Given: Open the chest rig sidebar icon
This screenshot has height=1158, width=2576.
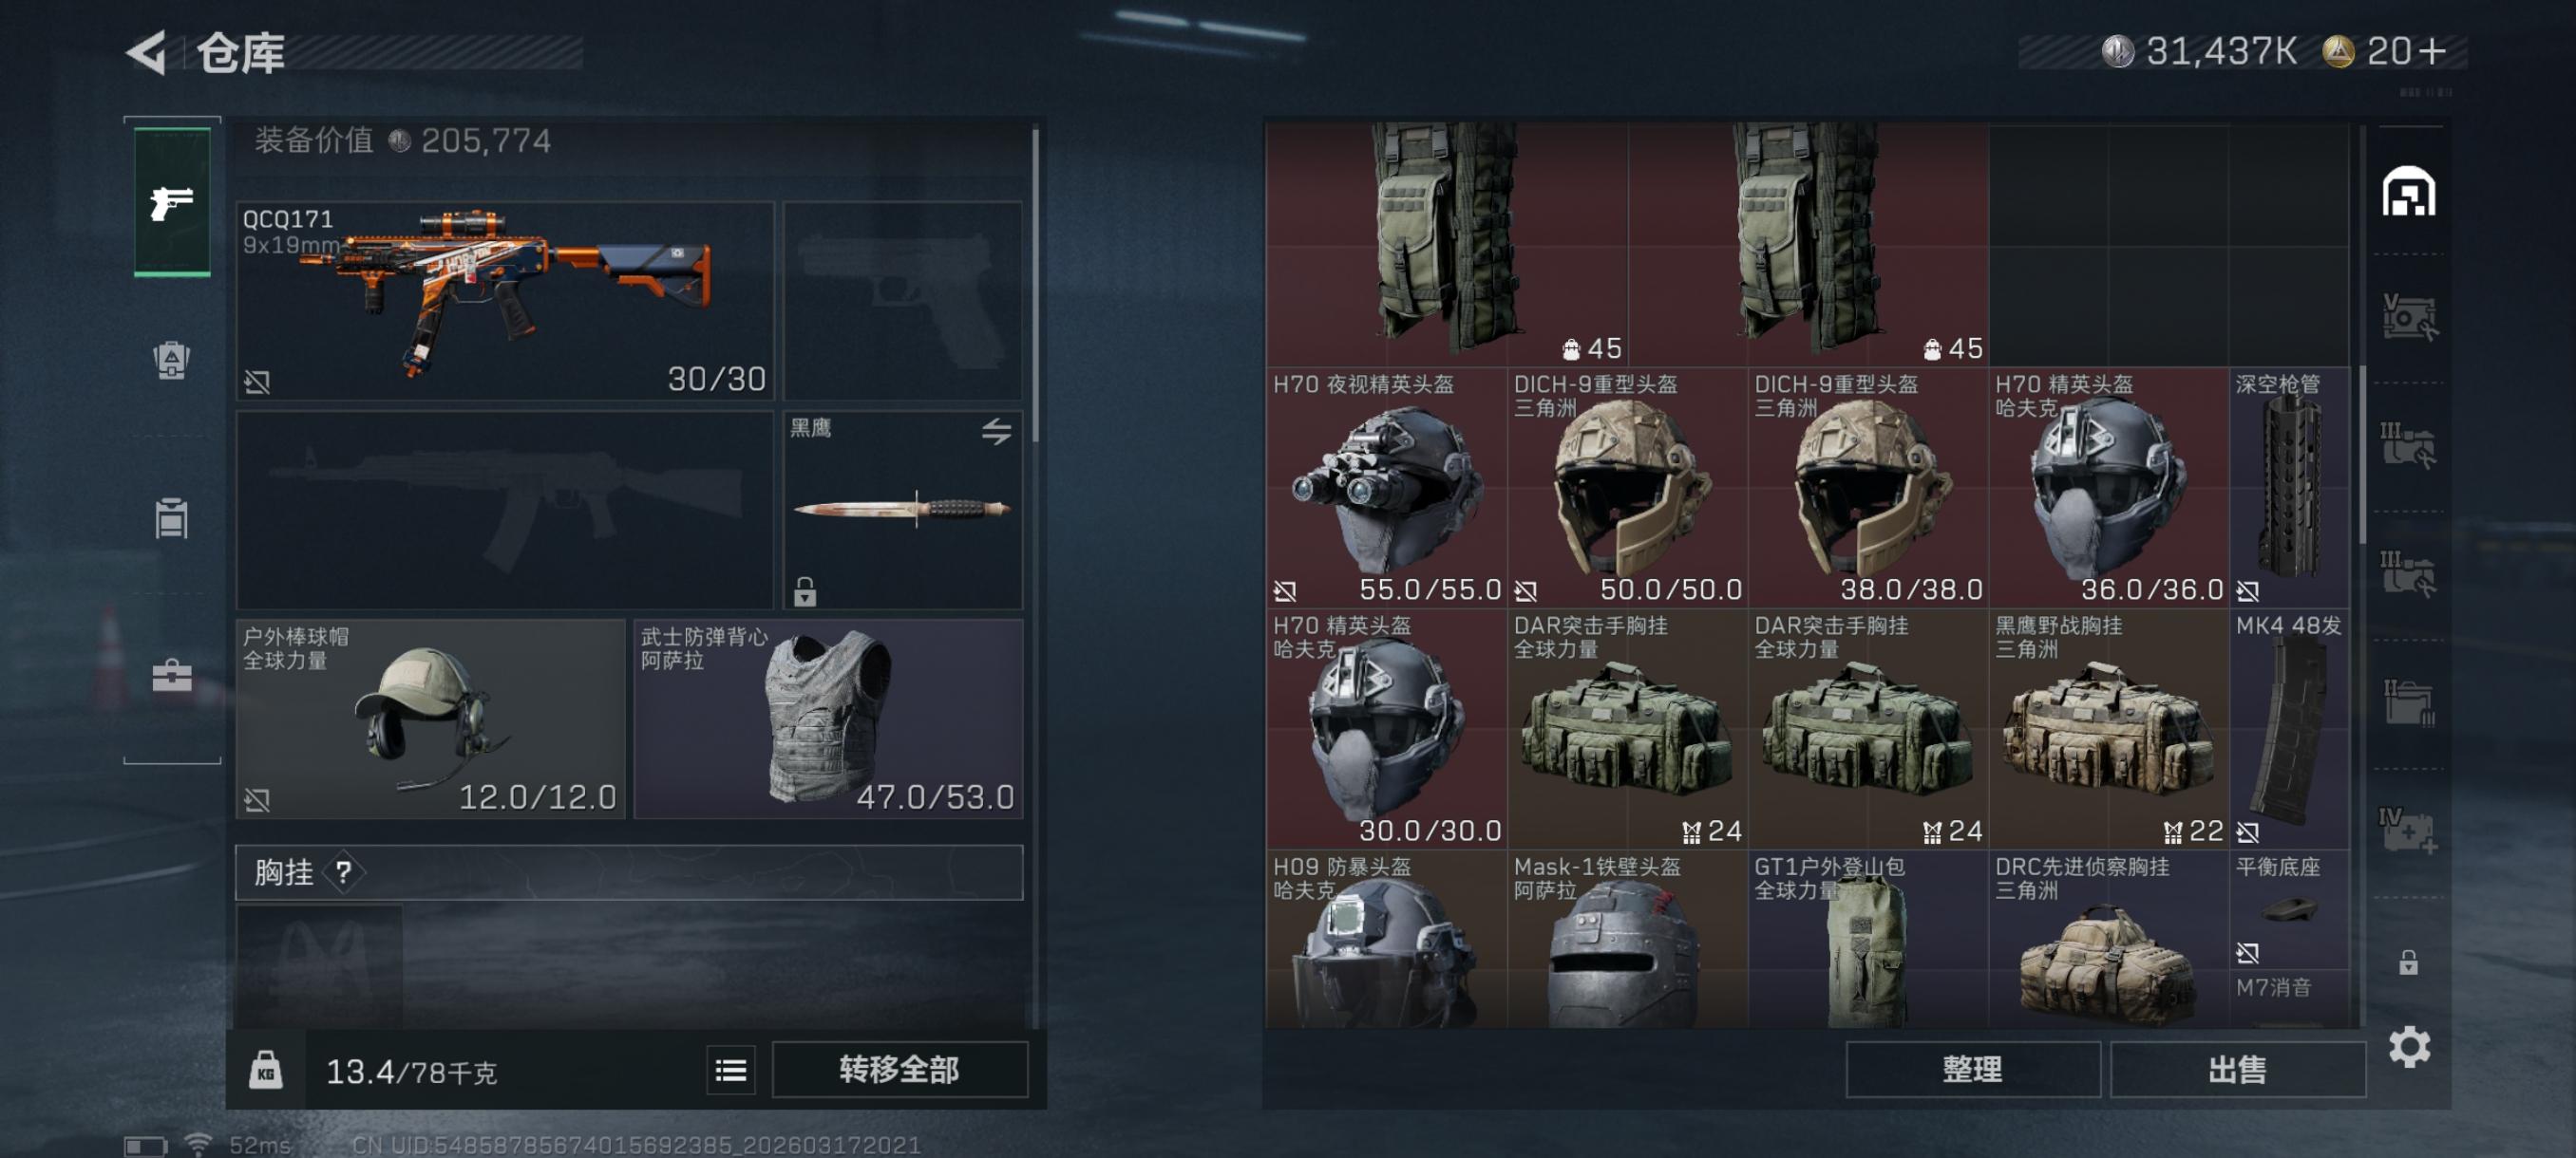Looking at the screenshot, I should click(172, 517).
